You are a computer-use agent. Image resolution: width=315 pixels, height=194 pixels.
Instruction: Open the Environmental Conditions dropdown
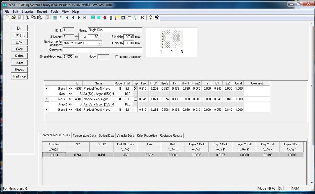click(100, 43)
